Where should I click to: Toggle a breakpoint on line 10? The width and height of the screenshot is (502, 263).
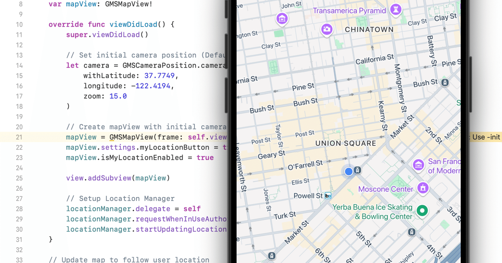(19, 24)
